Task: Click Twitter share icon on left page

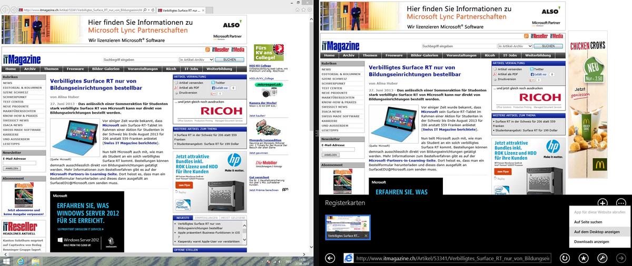Action: 213,83
